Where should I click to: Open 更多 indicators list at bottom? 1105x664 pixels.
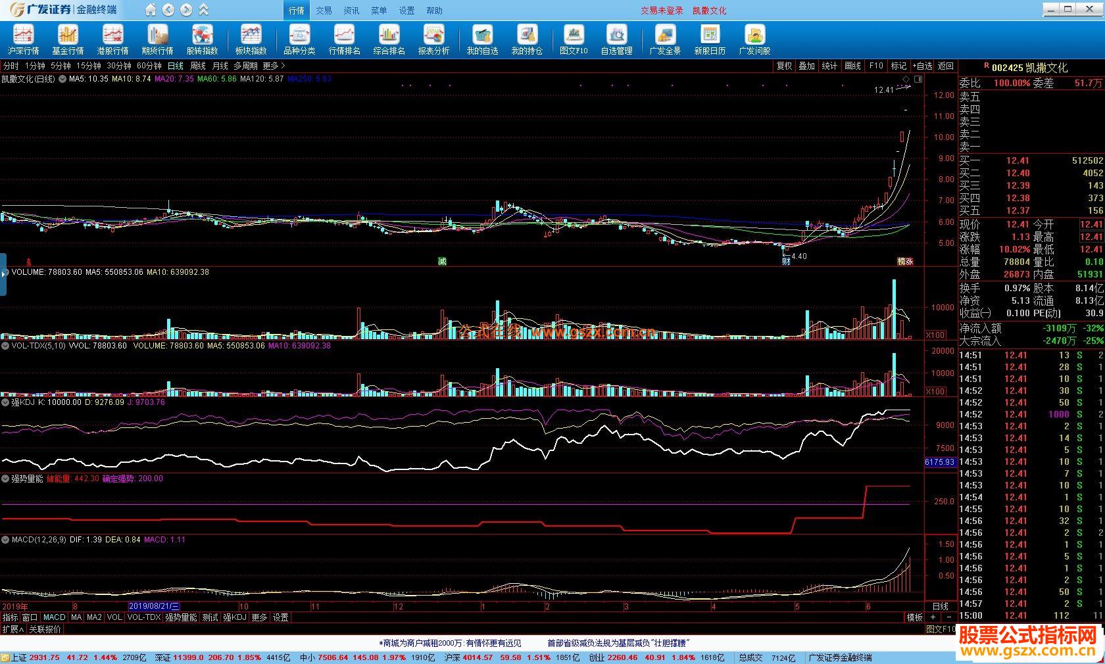tap(259, 617)
